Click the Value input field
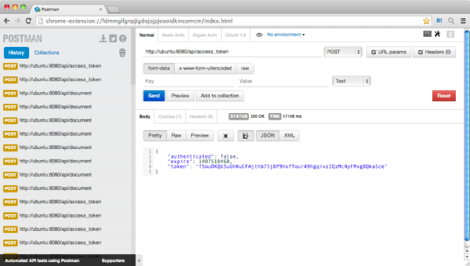Screen dimensions: 470x266 click(x=283, y=81)
